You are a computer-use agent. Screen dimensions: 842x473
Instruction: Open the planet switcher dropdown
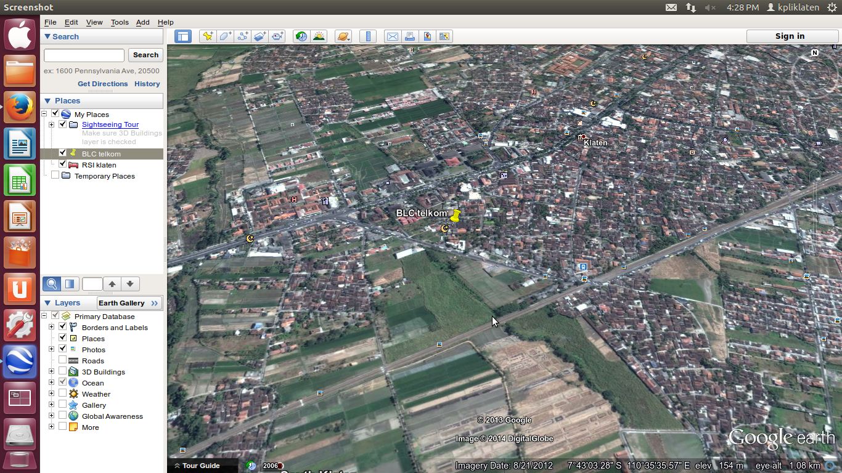[x=343, y=36]
